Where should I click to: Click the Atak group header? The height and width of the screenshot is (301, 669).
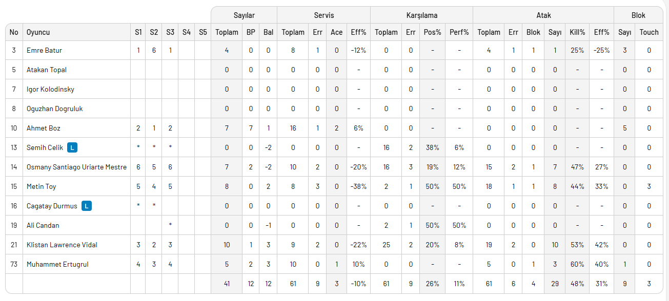[543, 15]
